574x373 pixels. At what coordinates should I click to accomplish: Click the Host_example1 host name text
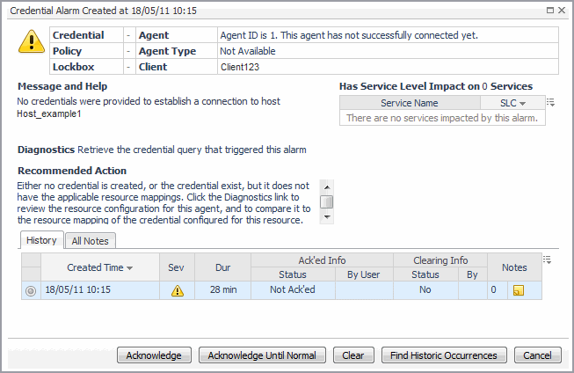pyautogui.click(x=49, y=114)
